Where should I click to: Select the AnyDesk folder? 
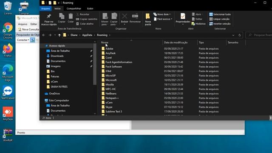coord(110,53)
